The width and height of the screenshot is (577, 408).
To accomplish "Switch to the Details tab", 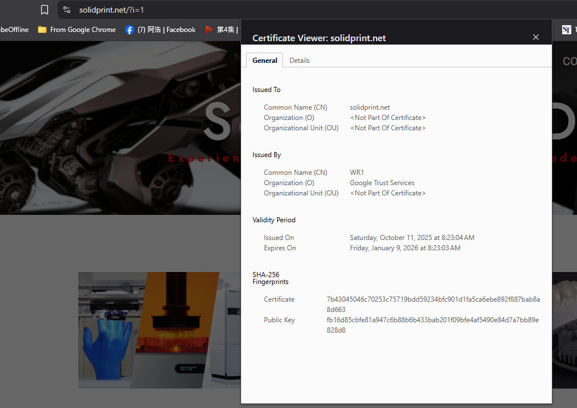I will click(x=299, y=61).
